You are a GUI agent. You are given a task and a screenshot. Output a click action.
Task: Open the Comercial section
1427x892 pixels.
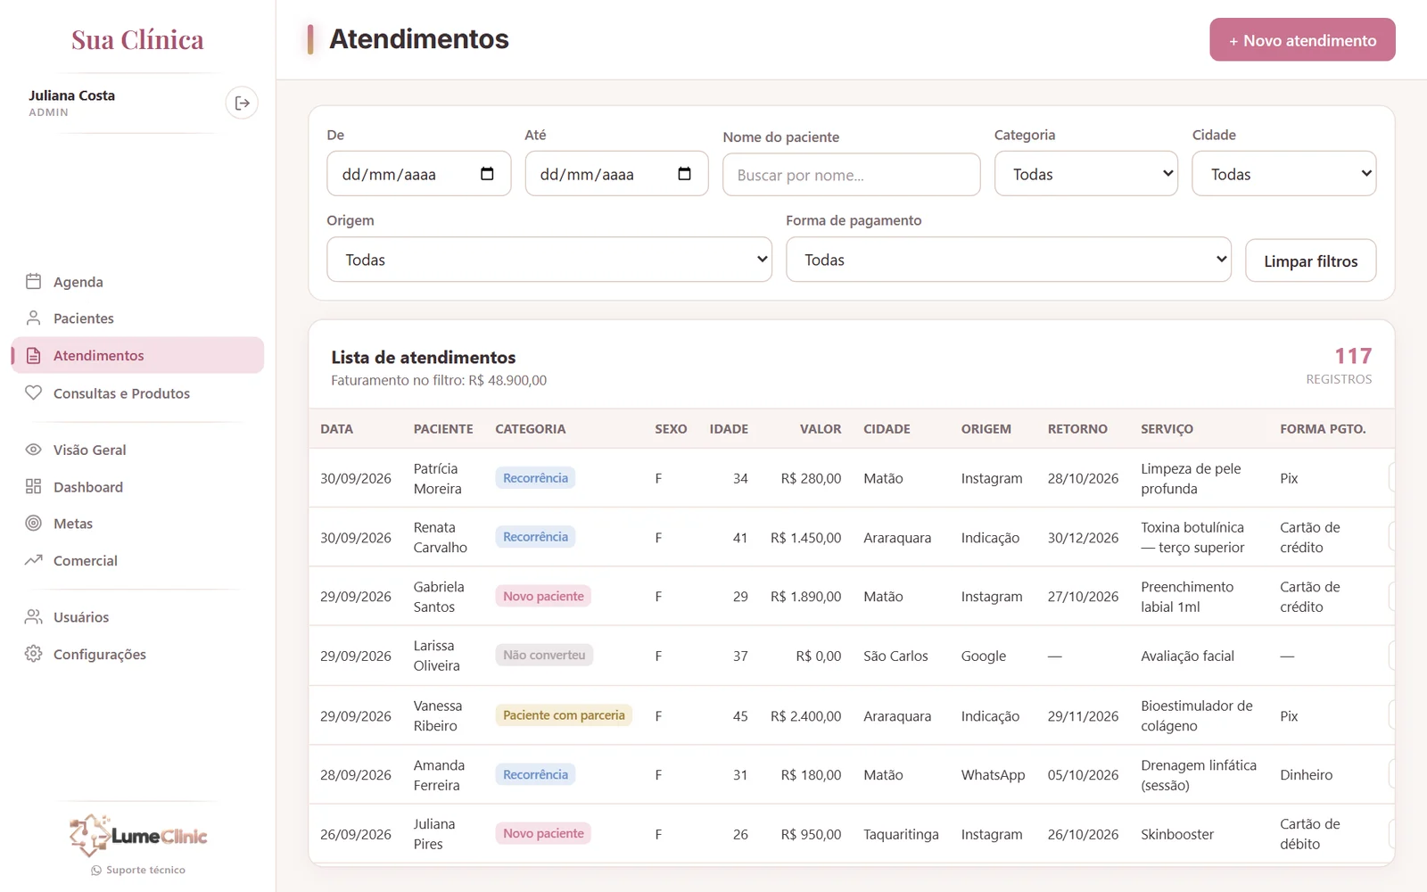coord(137,560)
